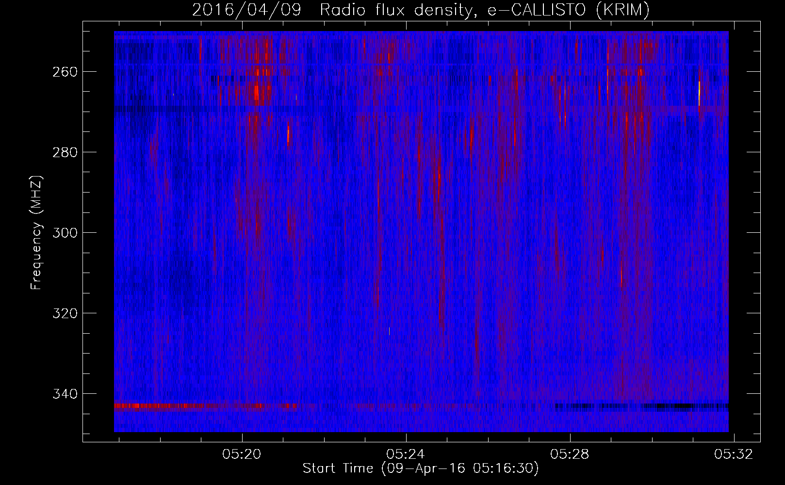This screenshot has height=485, width=785.
Task: Click the 300 frequency tick label
Action: coord(64,233)
